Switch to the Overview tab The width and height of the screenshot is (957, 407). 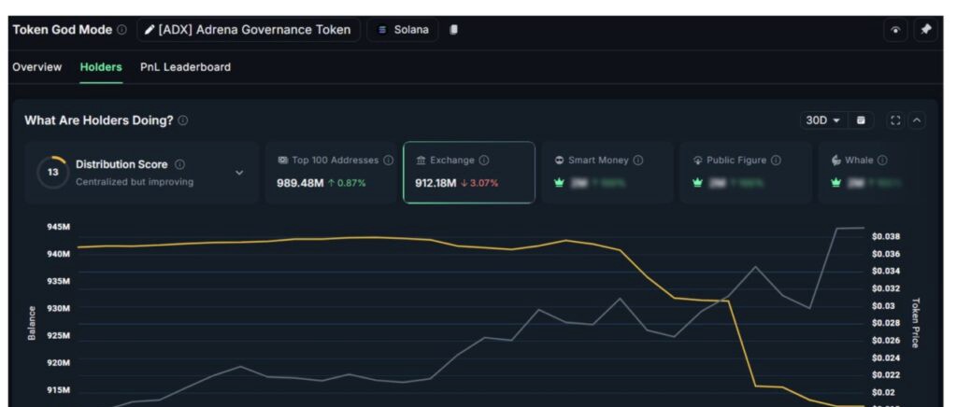point(36,67)
